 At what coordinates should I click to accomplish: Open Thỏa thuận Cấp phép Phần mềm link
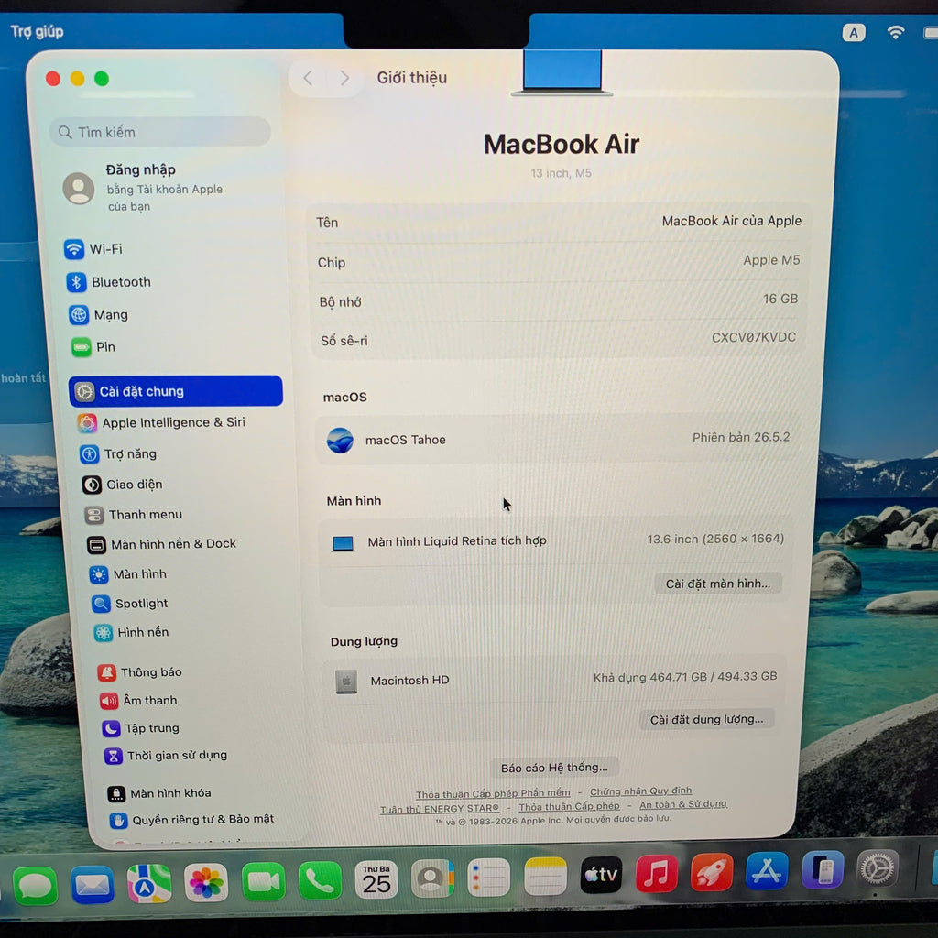click(493, 794)
